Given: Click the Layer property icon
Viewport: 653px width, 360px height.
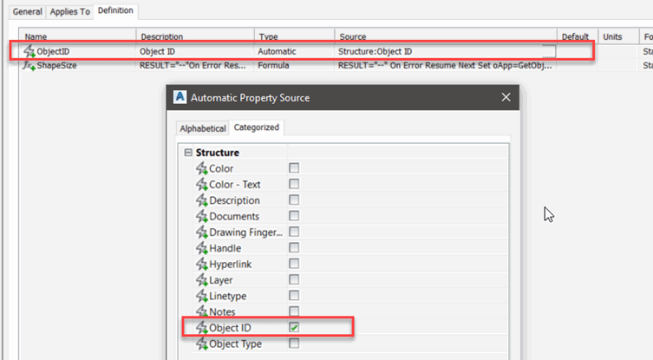Looking at the screenshot, I should pyautogui.click(x=202, y=280).
